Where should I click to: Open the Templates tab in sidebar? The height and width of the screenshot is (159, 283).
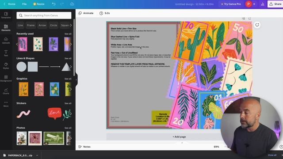point(6,15)
